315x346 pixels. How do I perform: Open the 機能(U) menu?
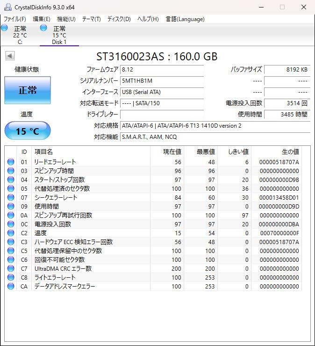click(66, 19)
